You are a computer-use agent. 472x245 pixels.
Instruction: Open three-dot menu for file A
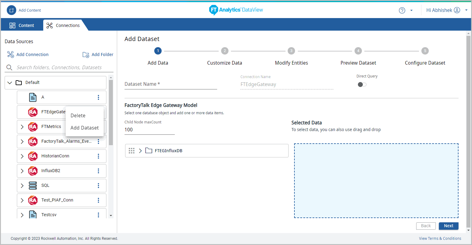tap(98, 97)
